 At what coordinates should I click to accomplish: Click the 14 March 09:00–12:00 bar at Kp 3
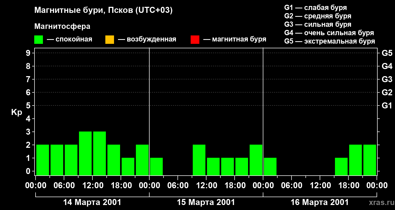85,153
